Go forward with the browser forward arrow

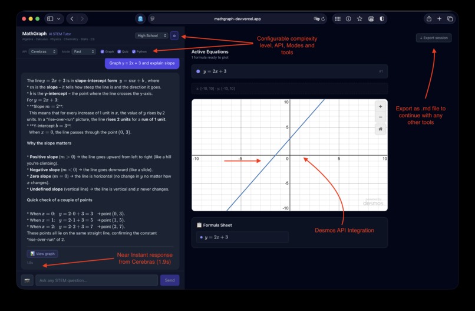pos(82,19)
